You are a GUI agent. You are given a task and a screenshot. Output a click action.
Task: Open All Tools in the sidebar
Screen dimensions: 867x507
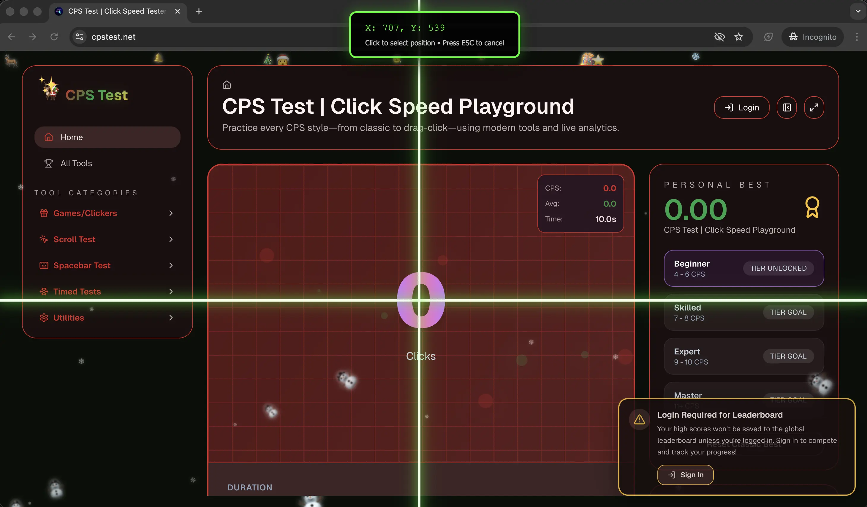pyautogui.click(x=76, y=163)
